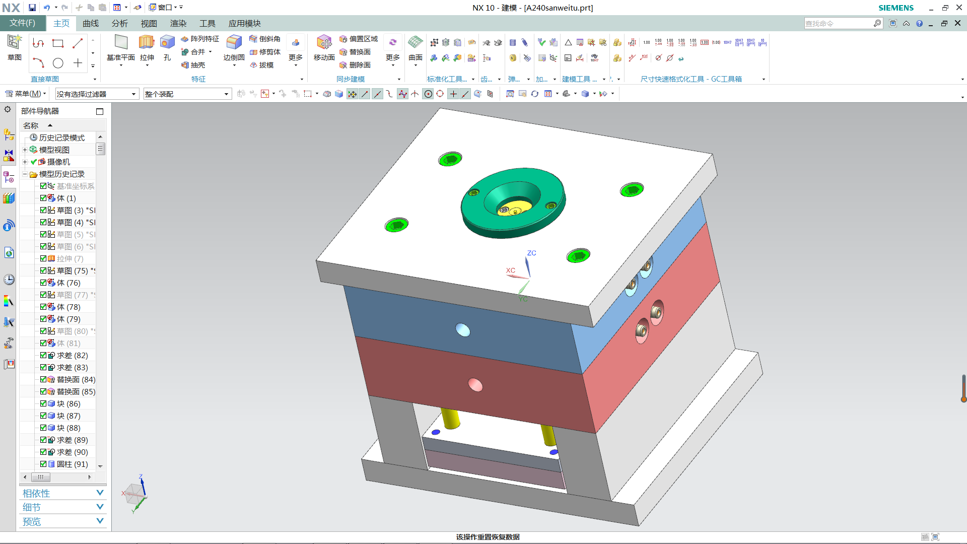Open the 没有选择过滤器 dropdown
Image resolution: width=967 pixels, height=544 pixels.
click(x=133, y=94)
